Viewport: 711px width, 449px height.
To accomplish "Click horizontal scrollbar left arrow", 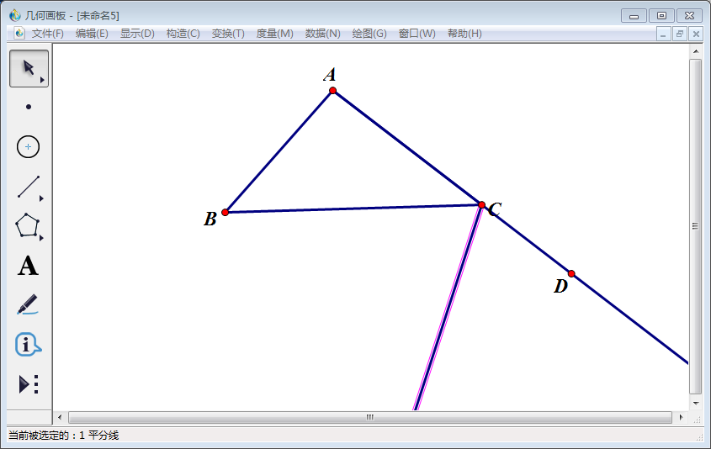I will point(60,417).
